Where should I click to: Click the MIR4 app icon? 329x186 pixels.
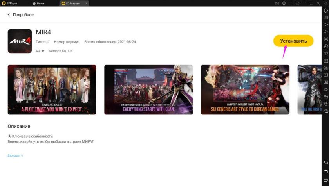20,41
